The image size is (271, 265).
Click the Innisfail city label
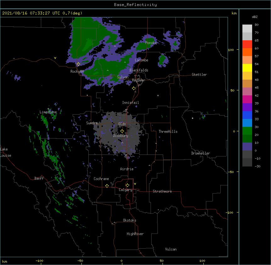coord(130,103)
